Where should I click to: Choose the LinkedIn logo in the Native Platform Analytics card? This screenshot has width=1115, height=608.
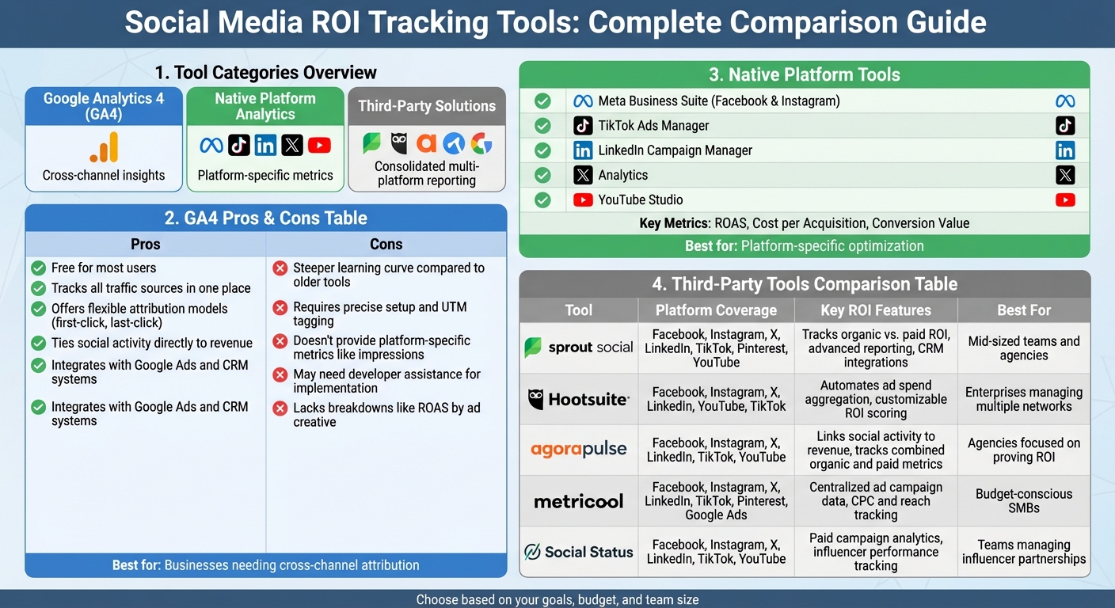[x=266, y=146]
